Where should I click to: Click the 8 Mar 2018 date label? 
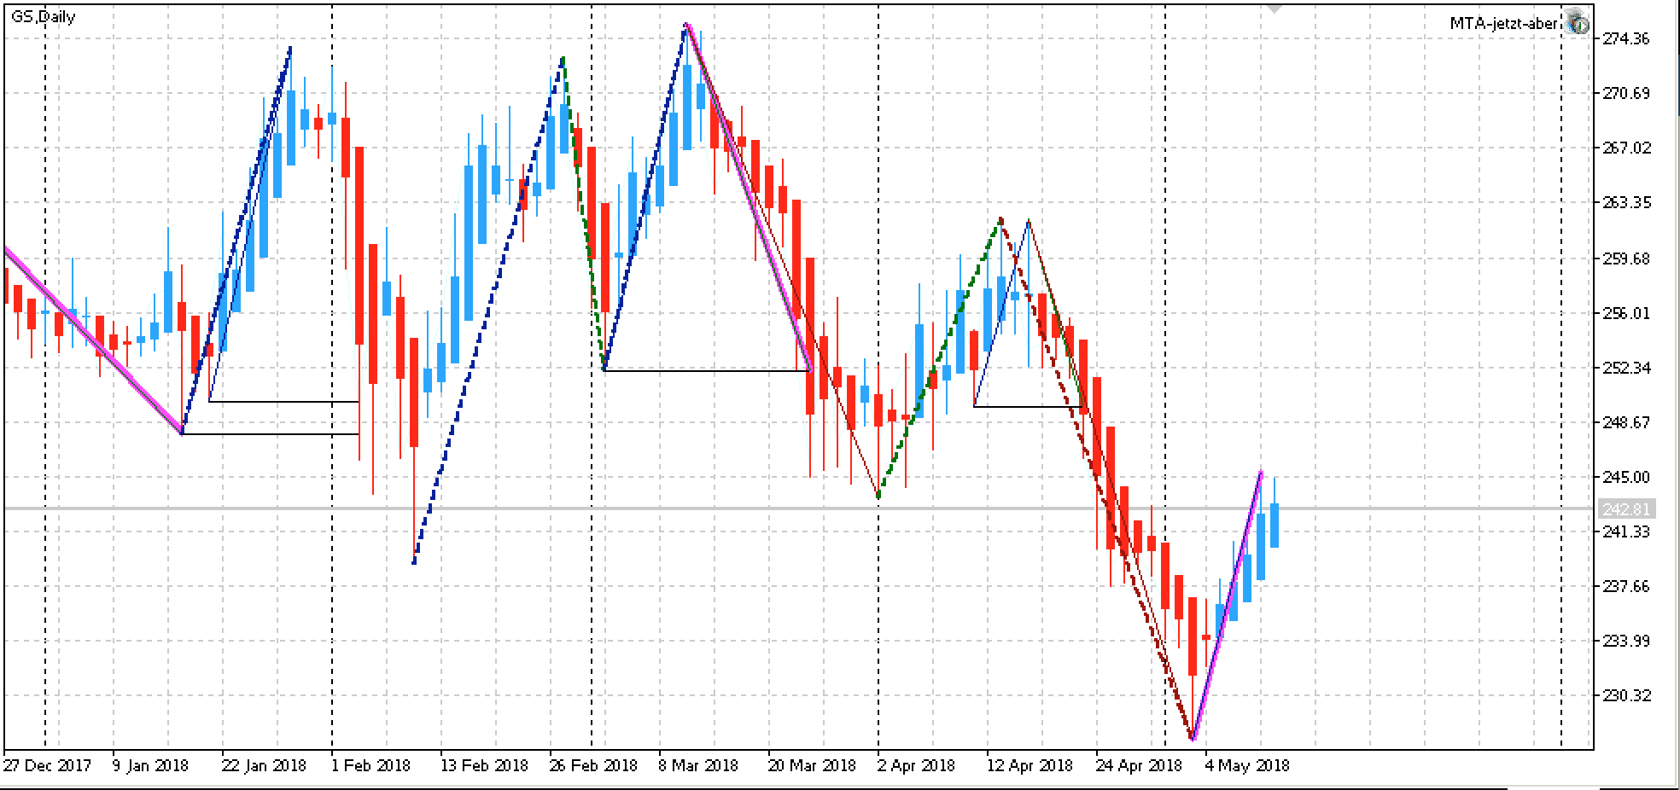pyautogui.click(x=698, y=765)
